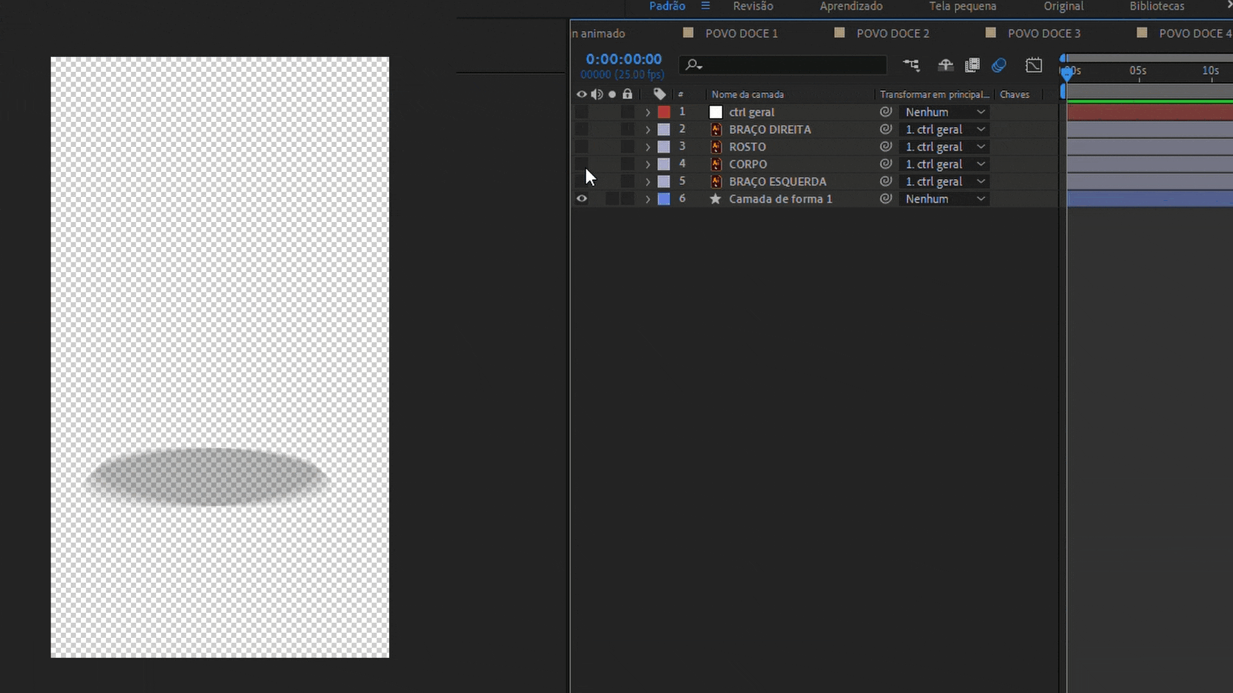Viewport: 1233px width, 693px height.
Task: Select the Aprendizado workspace
Action: pyautogui.click(x=851, y=6)
